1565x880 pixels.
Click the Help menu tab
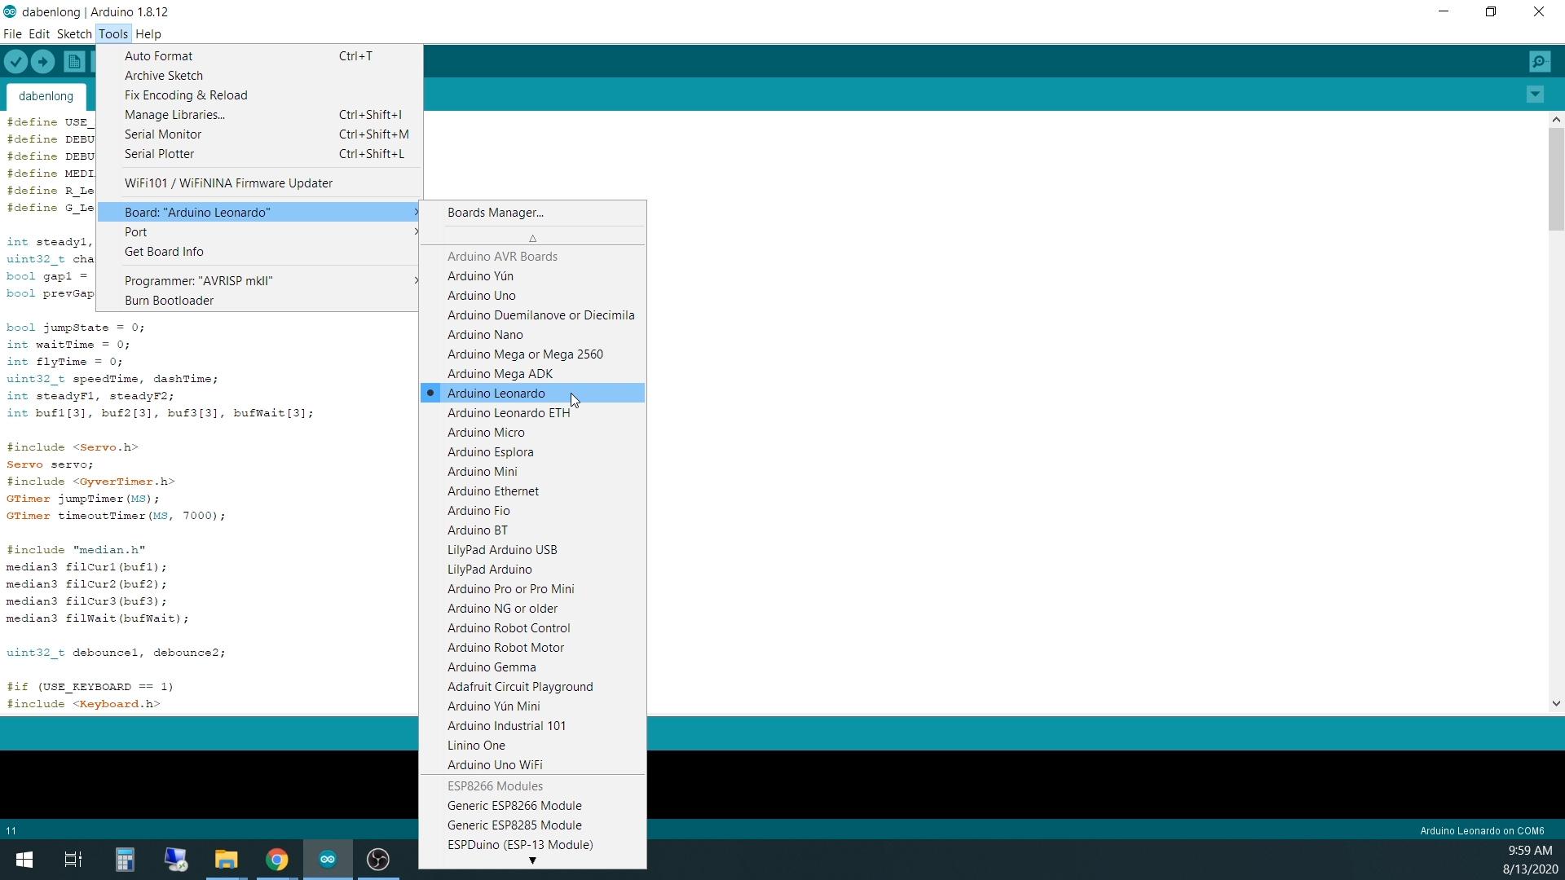click(148, 33)
